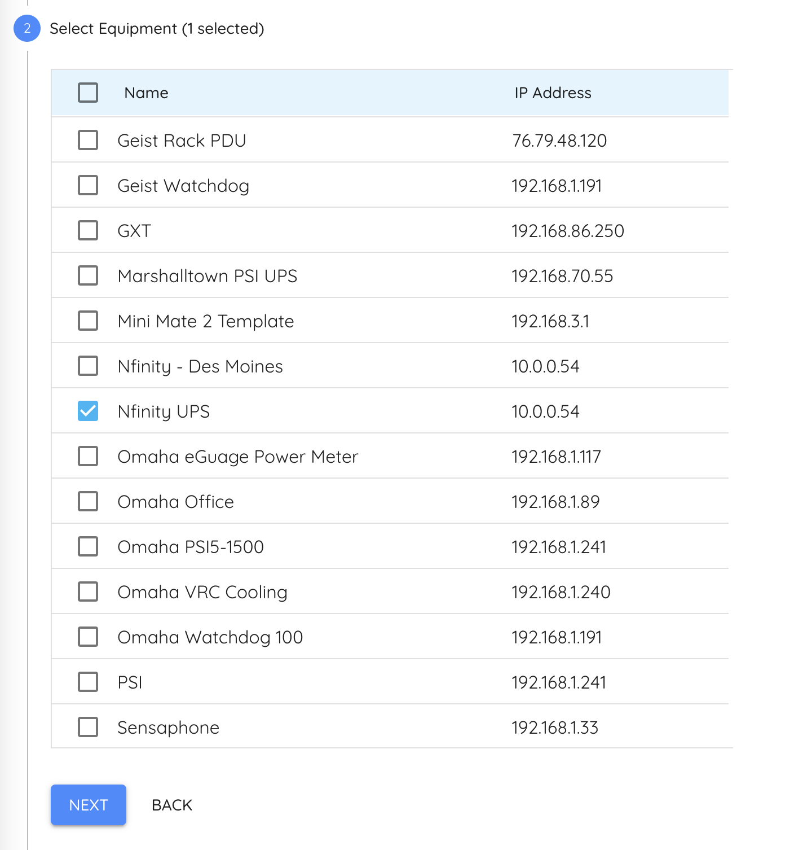Enable Omaha VRC Cooling checkbox
The width and height of the screenshot is (803, 850).
(x=88, y=592)
